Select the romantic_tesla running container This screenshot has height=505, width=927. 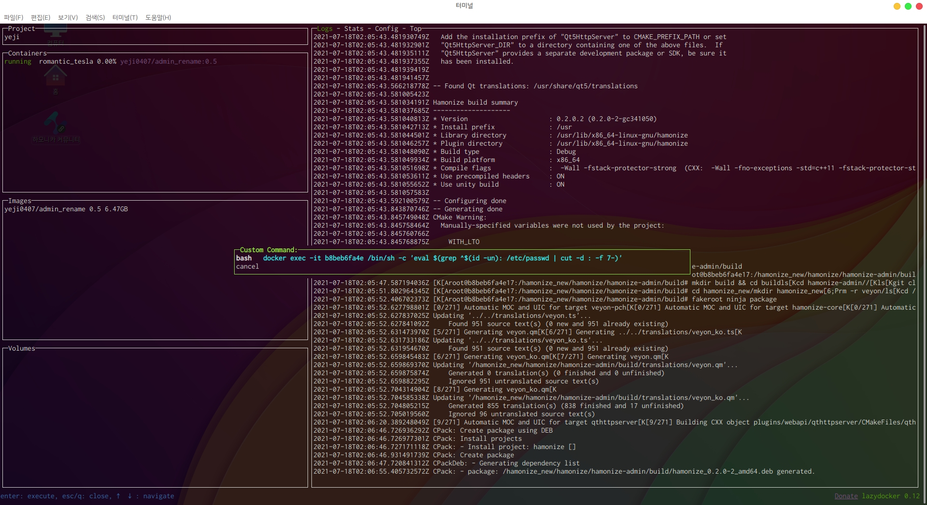pos(66,61)
